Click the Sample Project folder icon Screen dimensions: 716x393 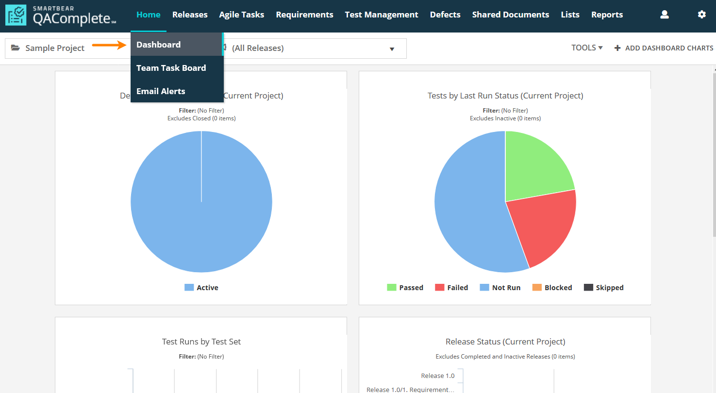click(x=16, y=48)
